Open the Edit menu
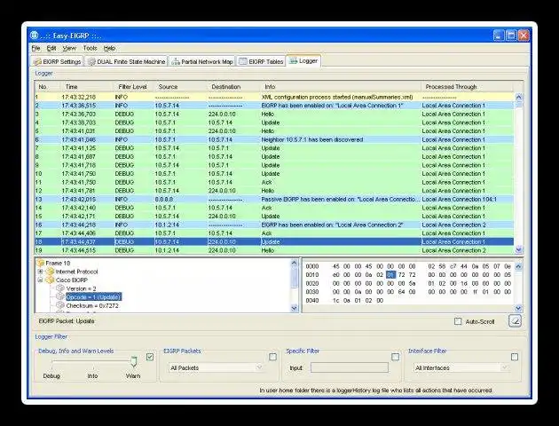The height and width of the screenshot is (426, 559). tap(51, 48)
